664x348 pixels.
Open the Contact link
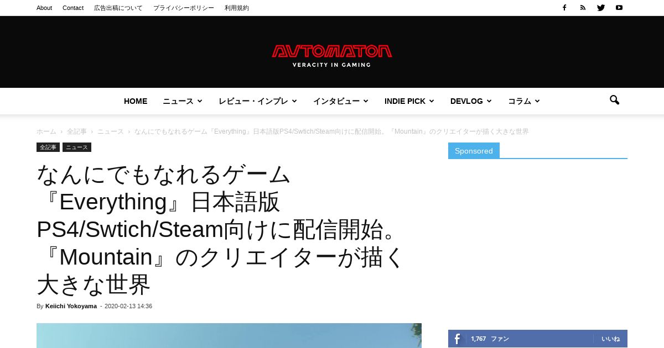pyautogui.click(x=73, y=8)
